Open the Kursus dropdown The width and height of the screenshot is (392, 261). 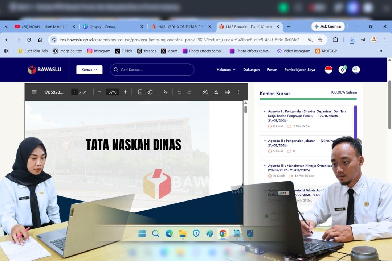tap(89, 70)
